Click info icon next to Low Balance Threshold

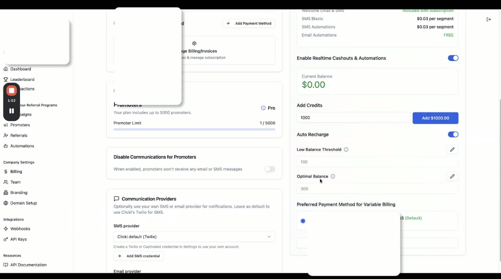[346, 150]
